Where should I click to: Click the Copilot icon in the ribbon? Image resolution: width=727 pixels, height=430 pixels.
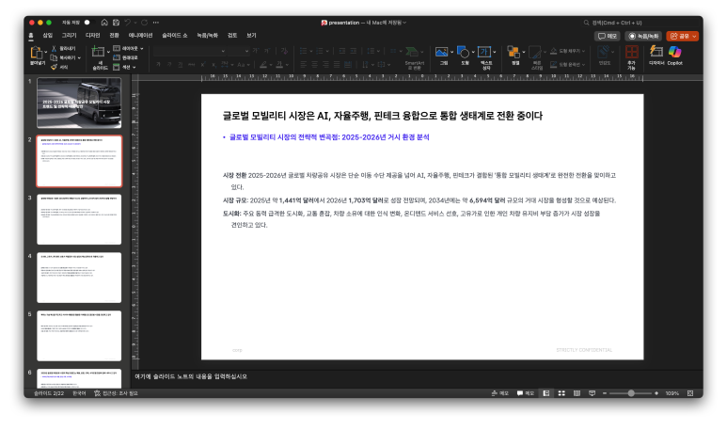674,53
